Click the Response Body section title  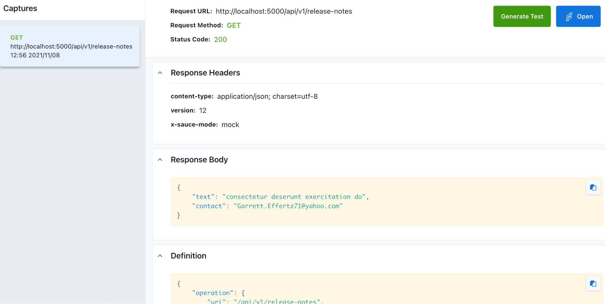coord(199,160)
